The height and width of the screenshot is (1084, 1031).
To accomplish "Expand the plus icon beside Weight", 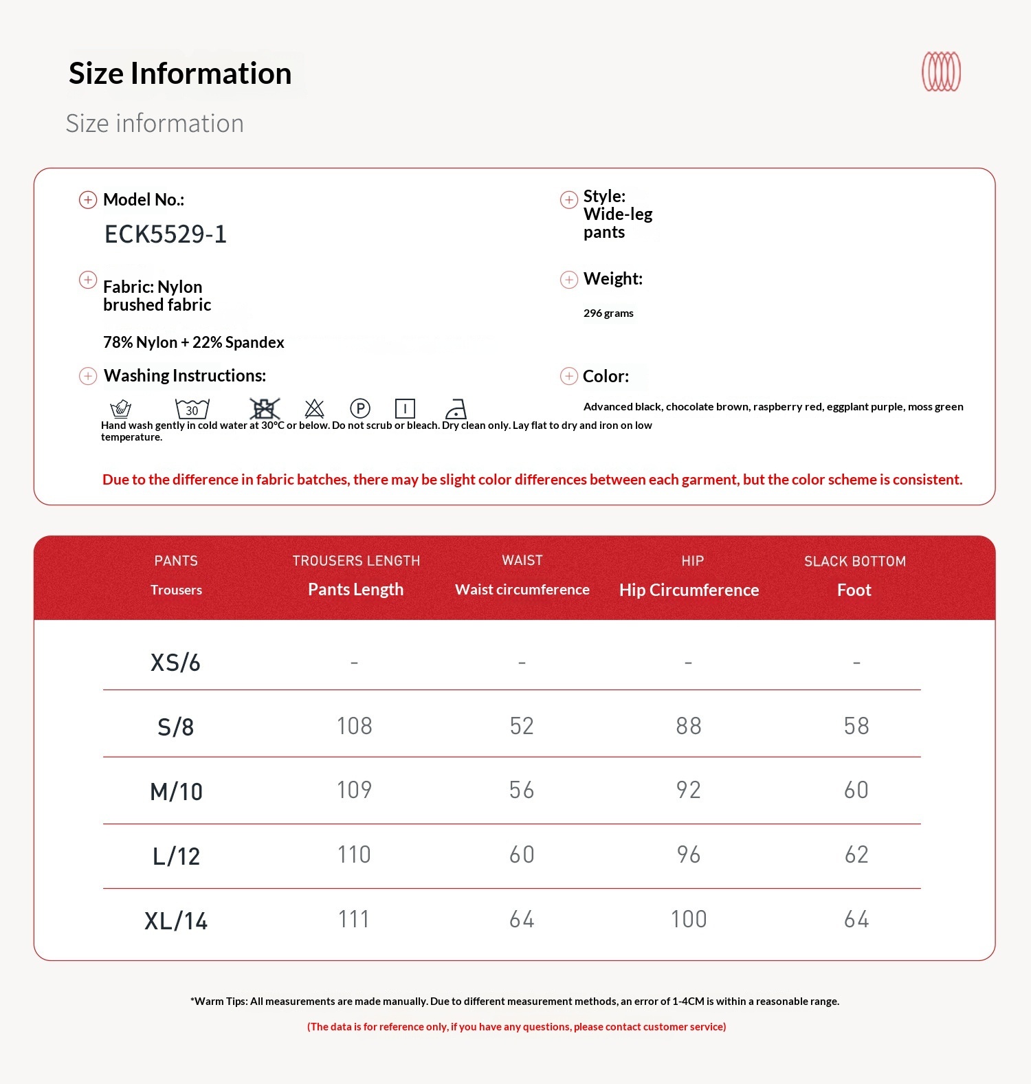I will coord(569,280).
